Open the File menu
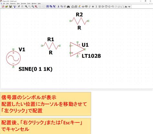This screenshot has width=153, height=134. tap(4, 4)
